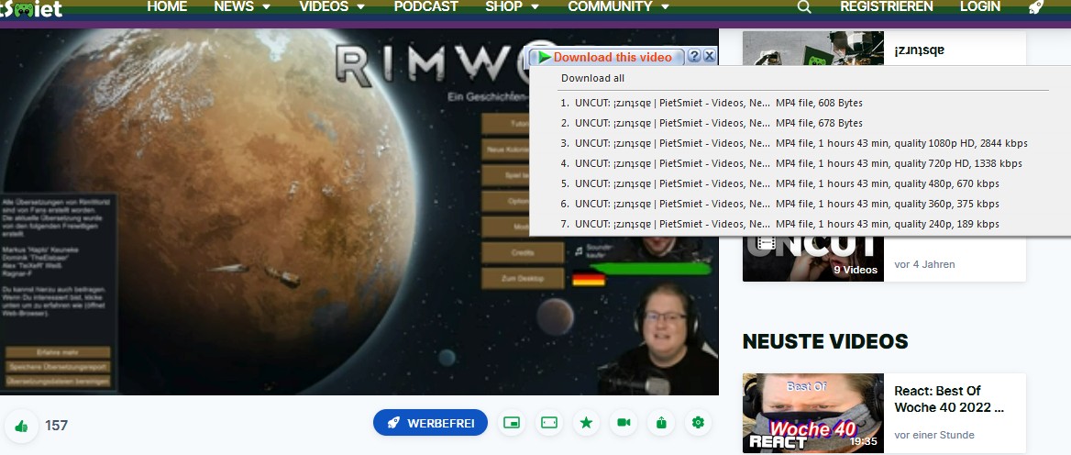This screenshot has height=455, width=1071.
Task: Click the star favorite icon
Action: pos(586,423)
